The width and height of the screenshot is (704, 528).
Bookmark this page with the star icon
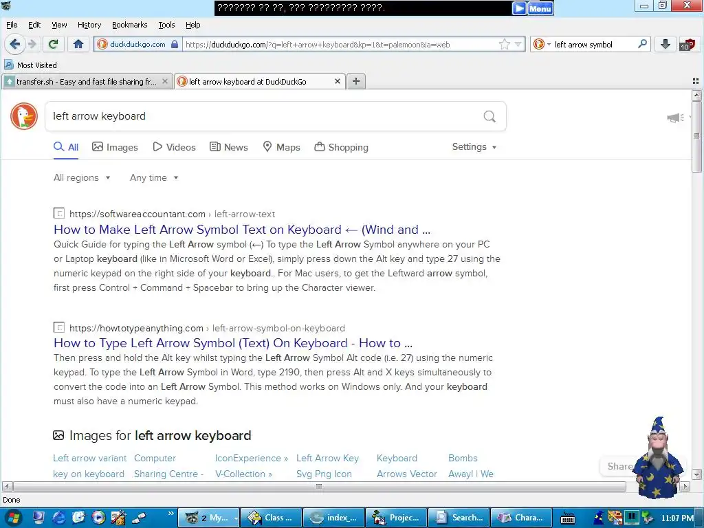504,44
